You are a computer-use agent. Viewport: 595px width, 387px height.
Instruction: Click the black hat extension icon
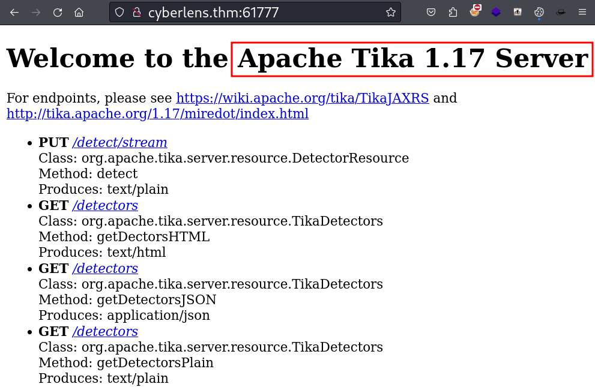(560, 12)
